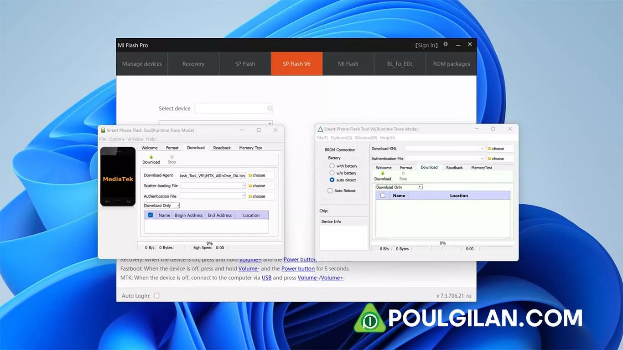Screen dimensions: 623x350
Task: Click Stop in Flash Tool V6 toolbar
Action: pos(403,176)
